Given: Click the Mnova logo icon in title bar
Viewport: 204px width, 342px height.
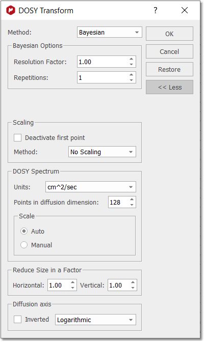Looking at the screenshot, I should pos(11,10).
